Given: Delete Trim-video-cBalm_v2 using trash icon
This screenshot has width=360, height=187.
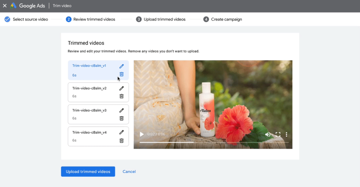Looking at the screenshot, I should click(122, 96).
